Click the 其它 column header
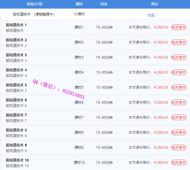This screenshot has height=170, width=190. tap(154, 4)
